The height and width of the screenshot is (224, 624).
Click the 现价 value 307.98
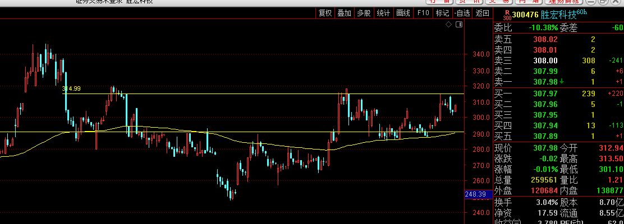(545, 148)
